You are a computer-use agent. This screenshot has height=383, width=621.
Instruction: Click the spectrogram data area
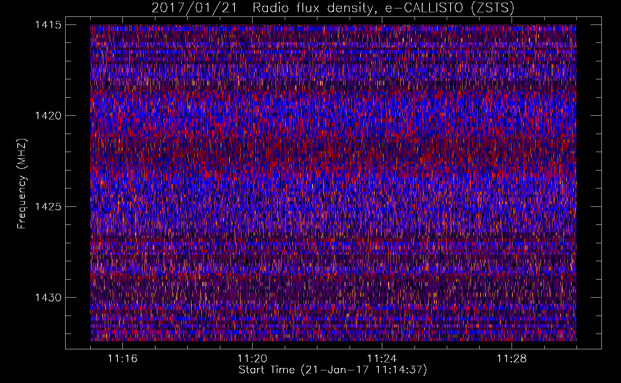333,183
